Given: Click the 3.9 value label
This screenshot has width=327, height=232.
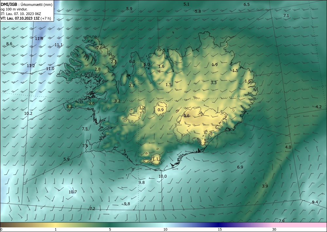Looking at the screenshot, I should [265, 186].
